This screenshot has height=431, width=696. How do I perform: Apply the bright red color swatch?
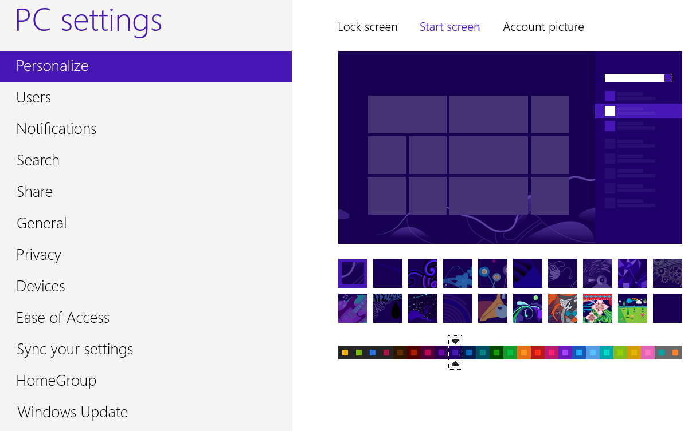coord(538,353)
